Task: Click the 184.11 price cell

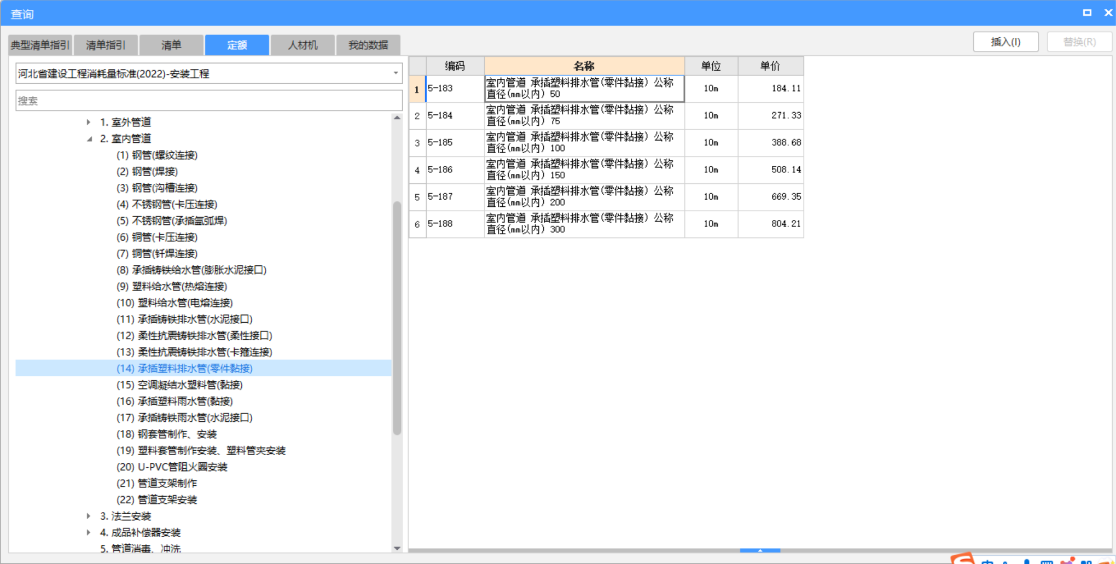Action: point(771,89)
